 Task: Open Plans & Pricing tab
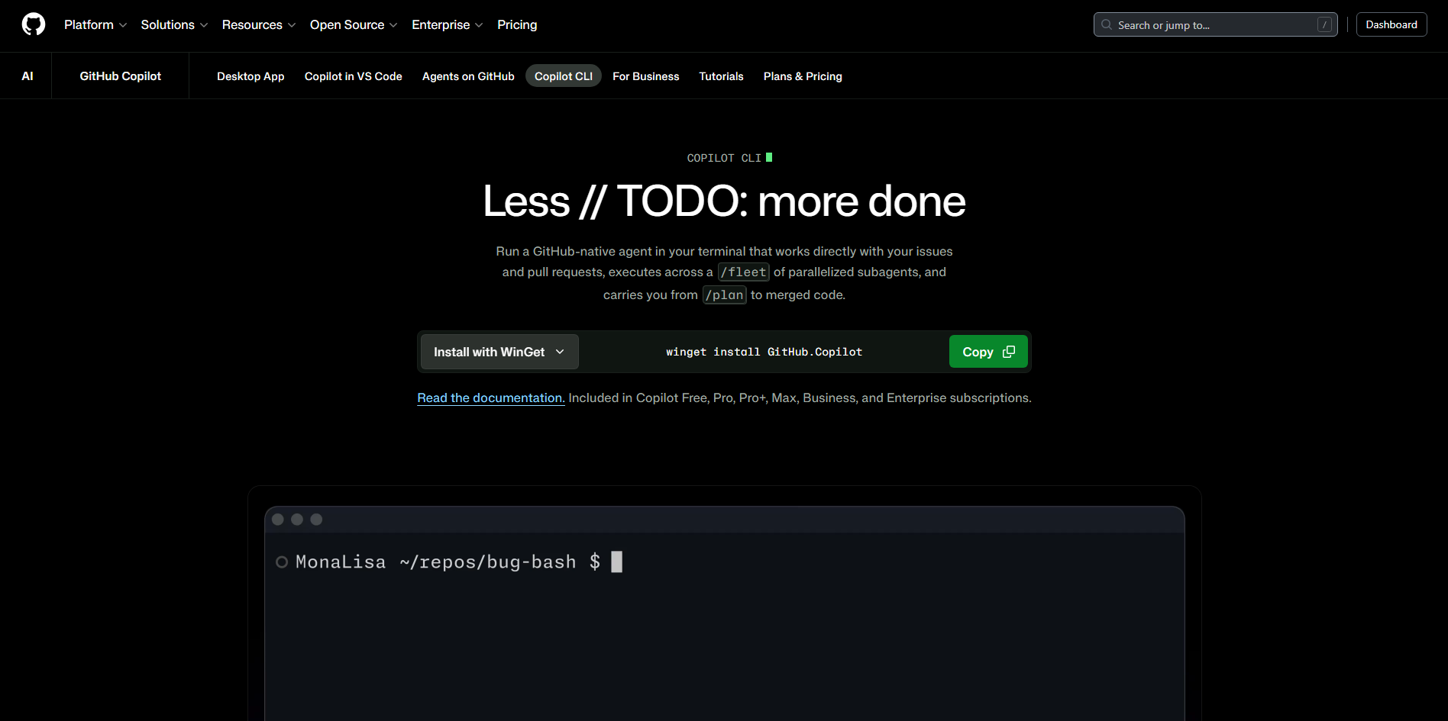(803, 76)
